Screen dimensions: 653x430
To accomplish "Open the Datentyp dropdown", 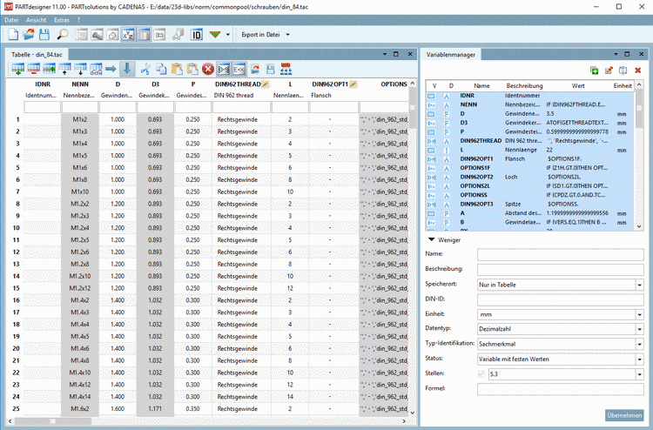I will click(x=639, y=328).
